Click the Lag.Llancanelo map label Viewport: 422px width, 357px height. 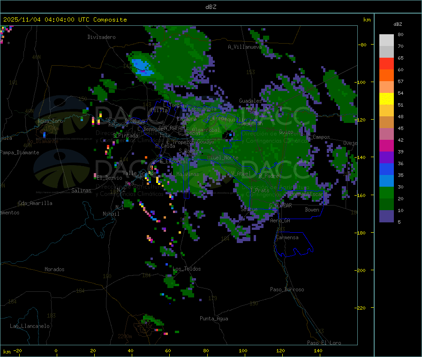(30, 327)
